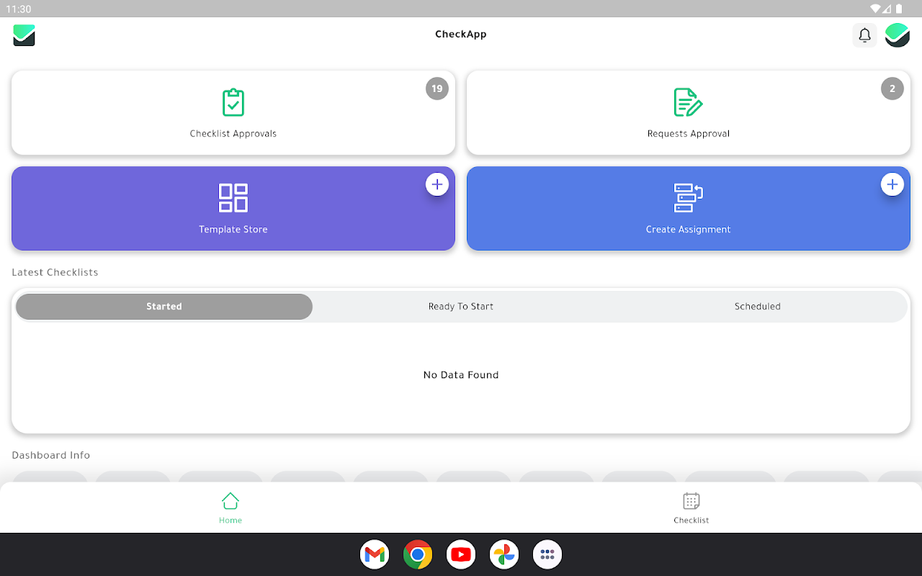The width and height of the screenshot is (922, 576).
Task: Click the Home label in bottom navigation
Action: [230, 521]
